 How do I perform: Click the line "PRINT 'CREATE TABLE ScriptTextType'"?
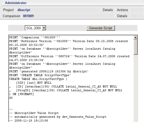pyautogui.click(x=40, y=75)
